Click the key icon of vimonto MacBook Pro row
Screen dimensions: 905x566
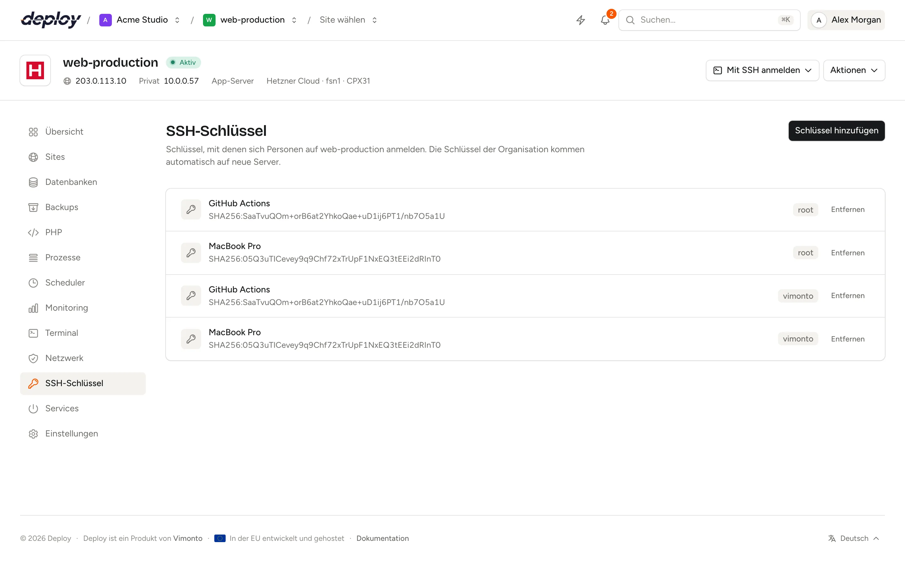click(191, 339)
